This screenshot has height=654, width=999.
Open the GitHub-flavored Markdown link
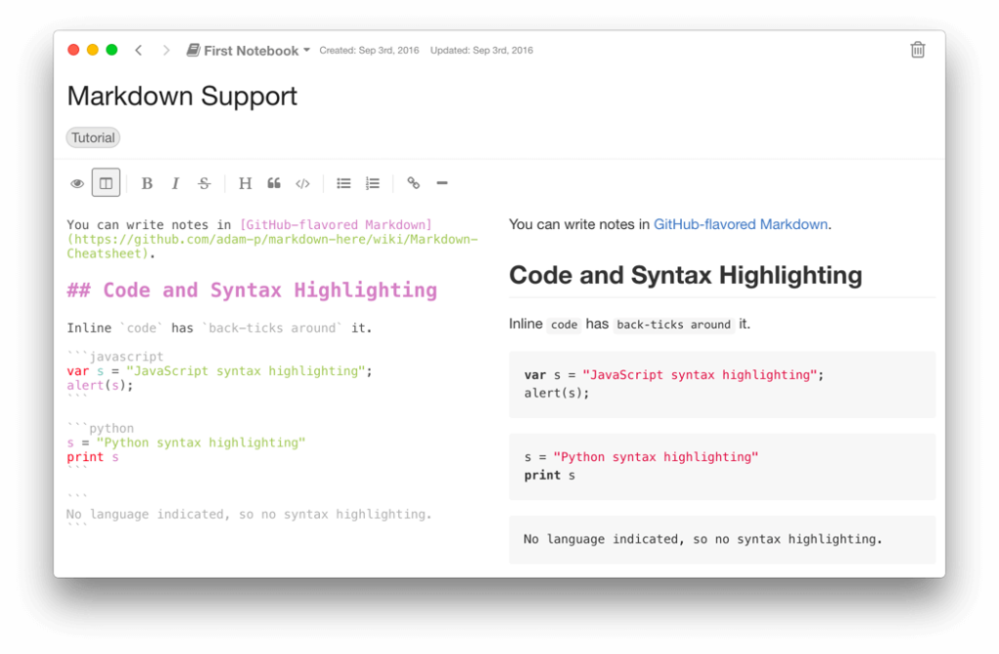pyautogui.click(x=740, y=224)
